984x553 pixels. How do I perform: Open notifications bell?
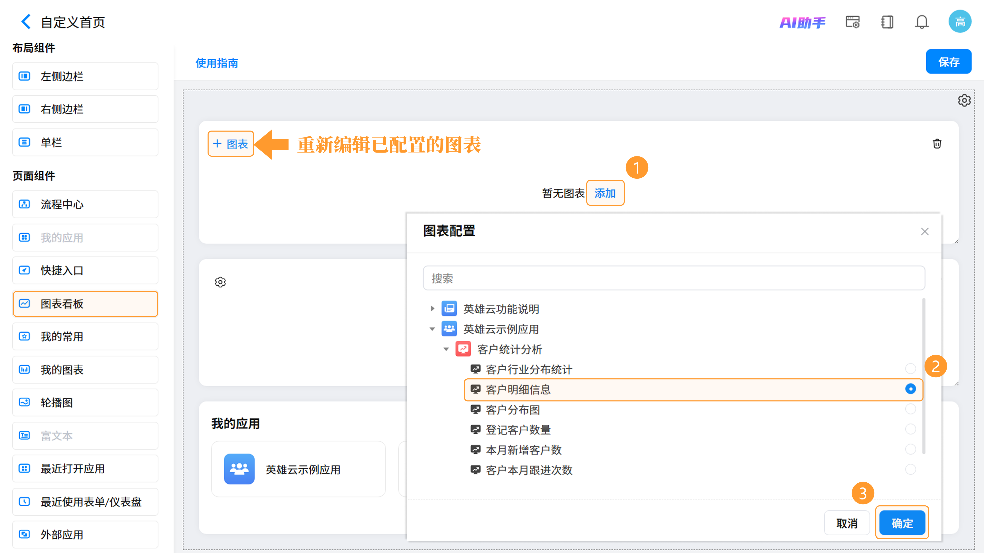921,22
